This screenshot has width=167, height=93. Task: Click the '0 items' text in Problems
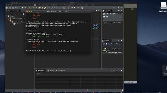point(38,73)
